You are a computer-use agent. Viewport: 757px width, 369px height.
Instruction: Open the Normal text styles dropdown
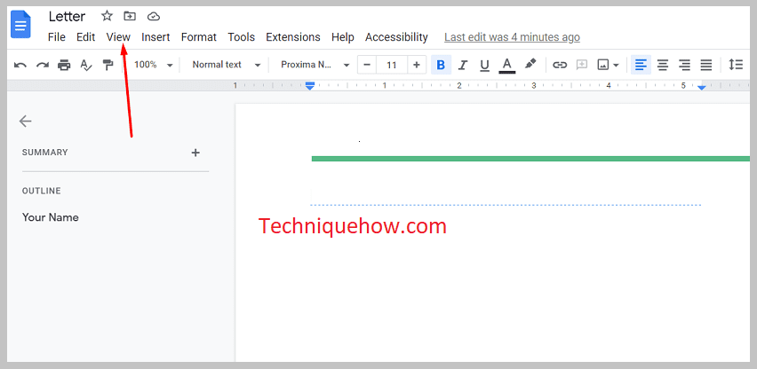click(x=227, y=65)
